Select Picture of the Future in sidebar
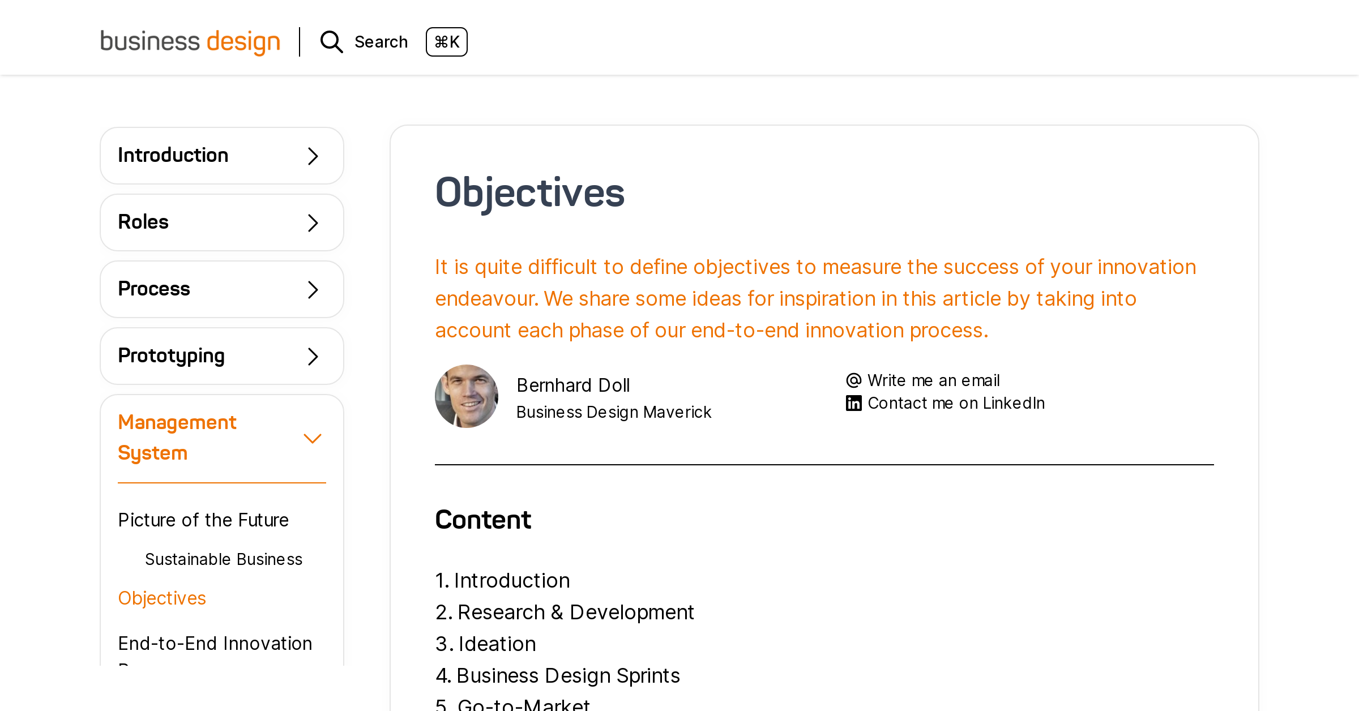The image size is (1359, 711). [203, 519]
